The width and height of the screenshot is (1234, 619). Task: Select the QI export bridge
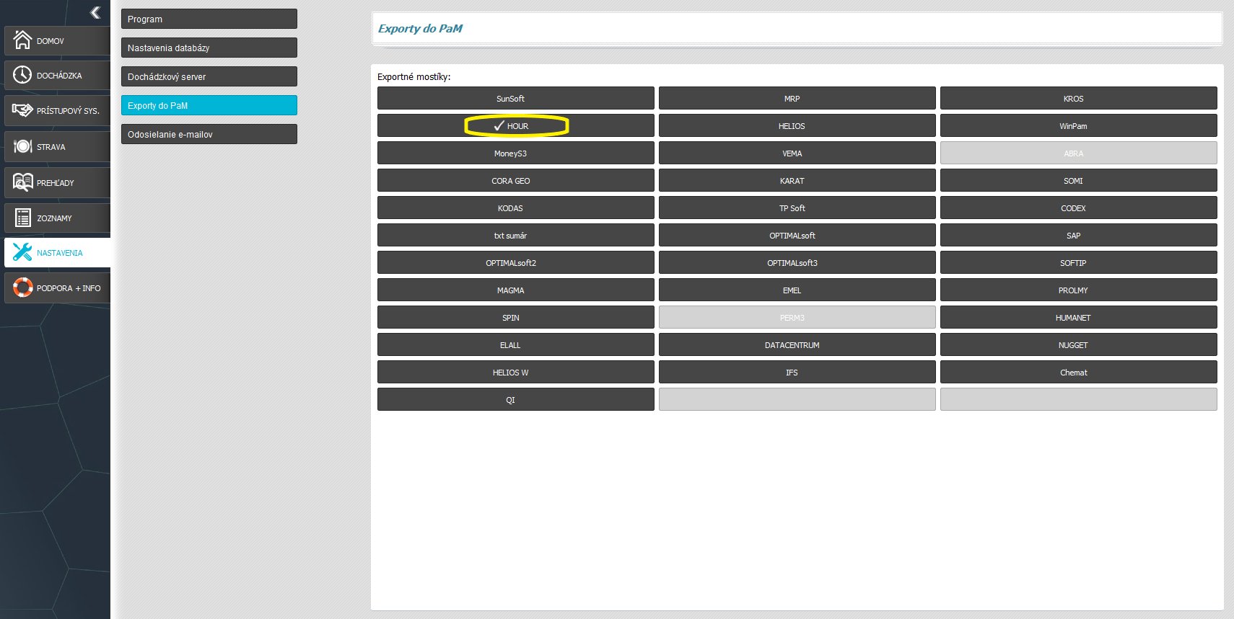click(516, 399)
